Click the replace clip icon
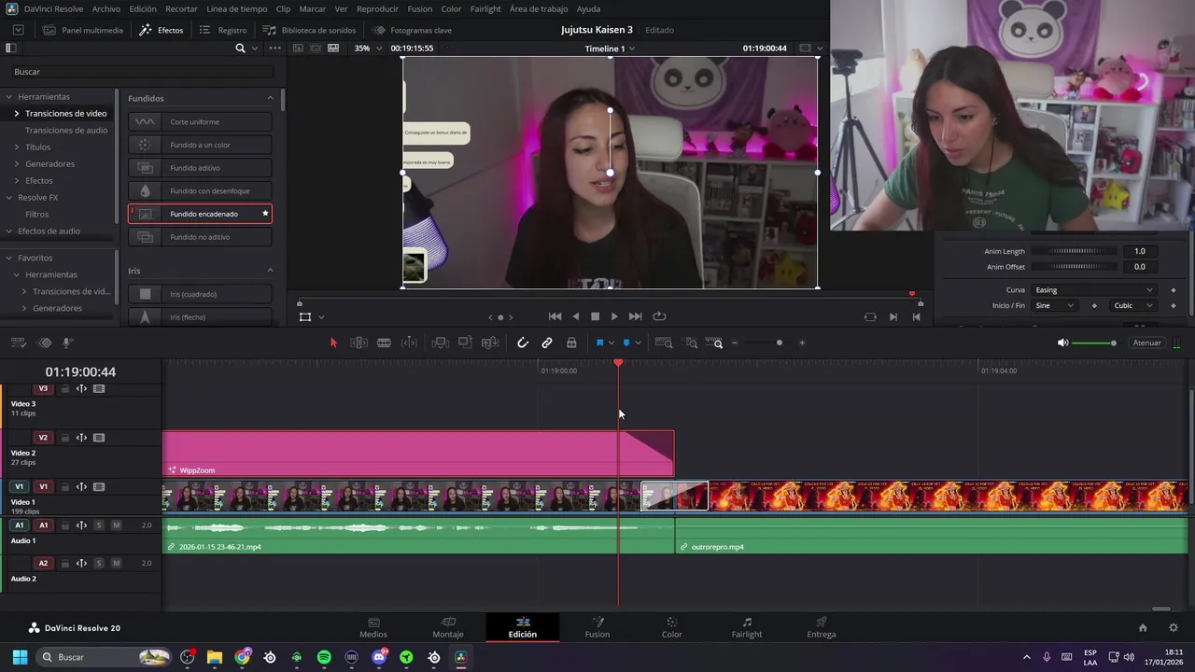Screen dimensions: 1195x672 click(489, 343)
